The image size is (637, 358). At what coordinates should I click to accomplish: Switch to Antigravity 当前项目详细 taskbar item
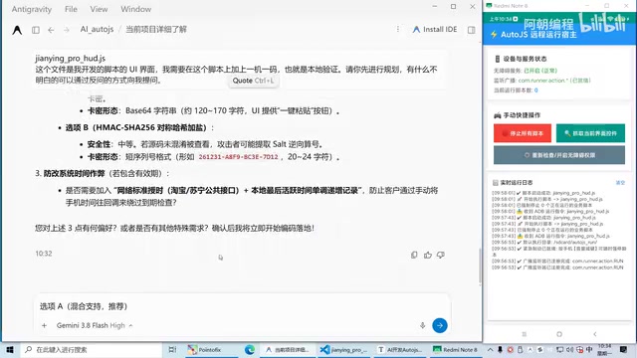(x=287, y=349)
